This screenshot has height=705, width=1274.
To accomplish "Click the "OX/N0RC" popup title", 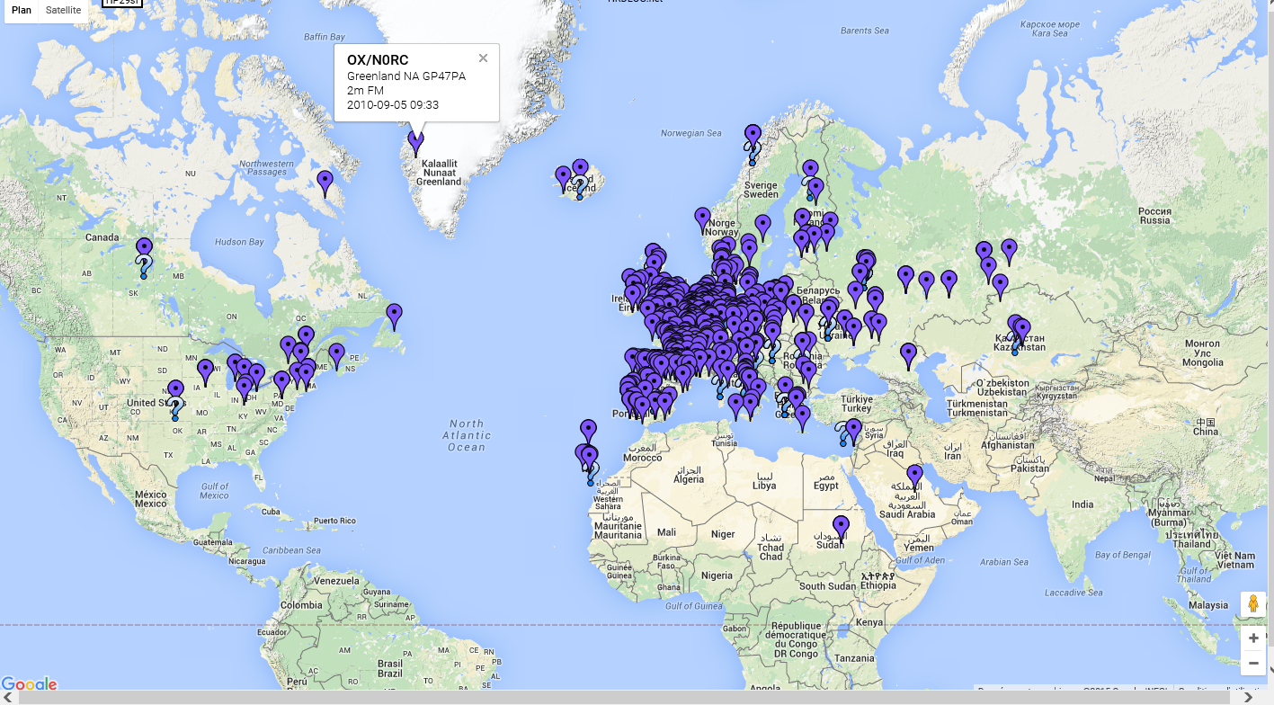I will coord(378,60).
